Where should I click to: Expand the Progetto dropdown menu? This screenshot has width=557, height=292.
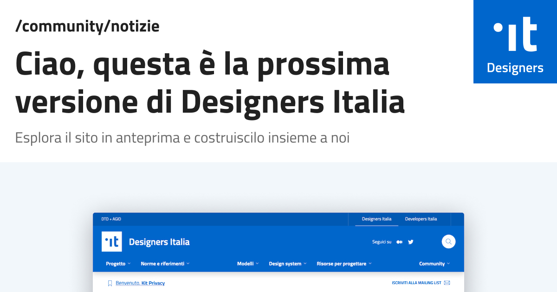click(117, 263)
